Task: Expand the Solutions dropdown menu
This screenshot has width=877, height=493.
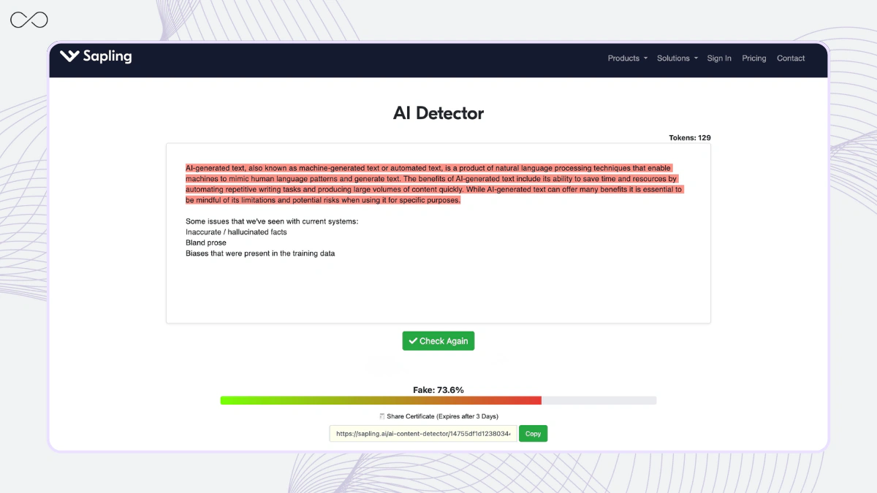Action: [x=677, y=58]
